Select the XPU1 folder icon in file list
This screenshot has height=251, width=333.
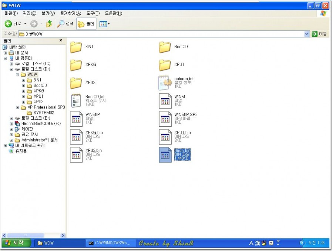click(165, 65)
